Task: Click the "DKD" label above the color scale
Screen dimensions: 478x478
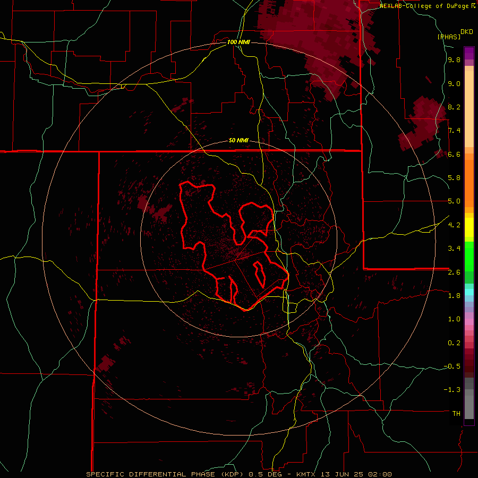Action: click(x=467, y=32)
